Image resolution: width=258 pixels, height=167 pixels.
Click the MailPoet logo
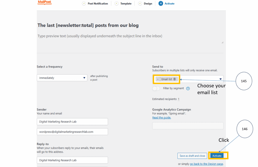point(45,3)
